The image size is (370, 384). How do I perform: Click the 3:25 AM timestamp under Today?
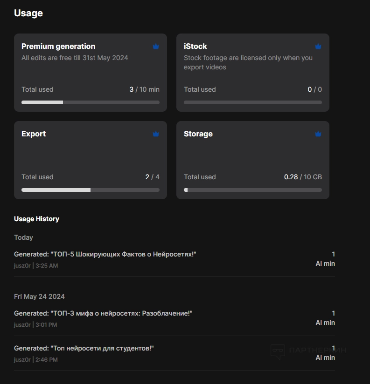pos(47,266)
